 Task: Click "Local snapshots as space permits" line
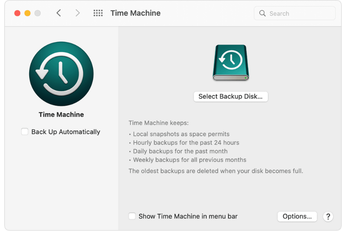tap(181, 134)
